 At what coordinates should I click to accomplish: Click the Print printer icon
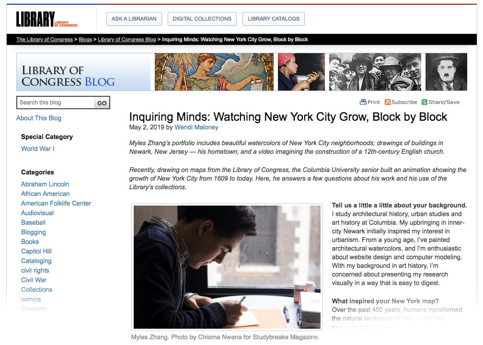[363, 102]
